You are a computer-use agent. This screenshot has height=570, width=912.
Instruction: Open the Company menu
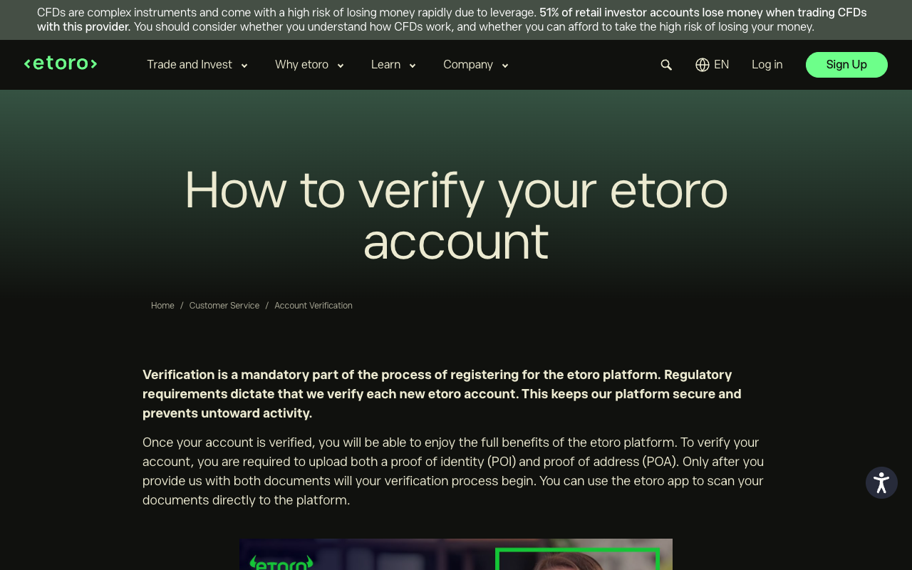click(x=468, y=65)
